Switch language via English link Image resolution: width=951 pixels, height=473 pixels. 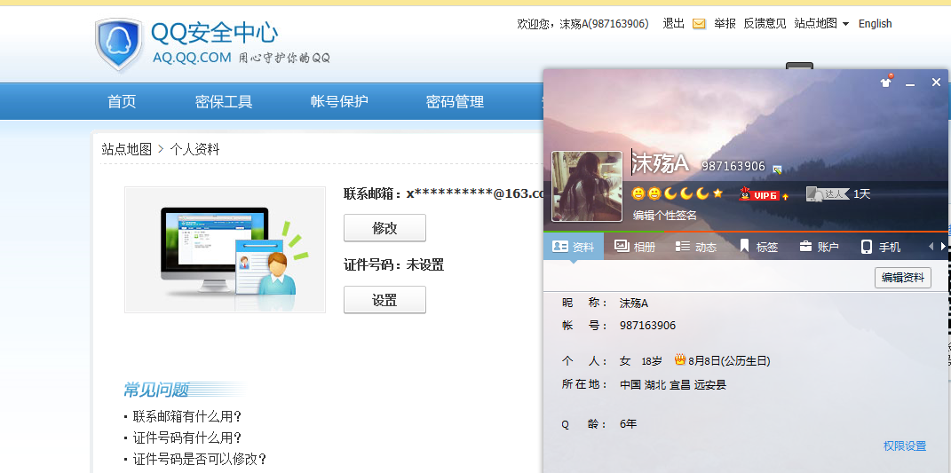pos(876,24)
